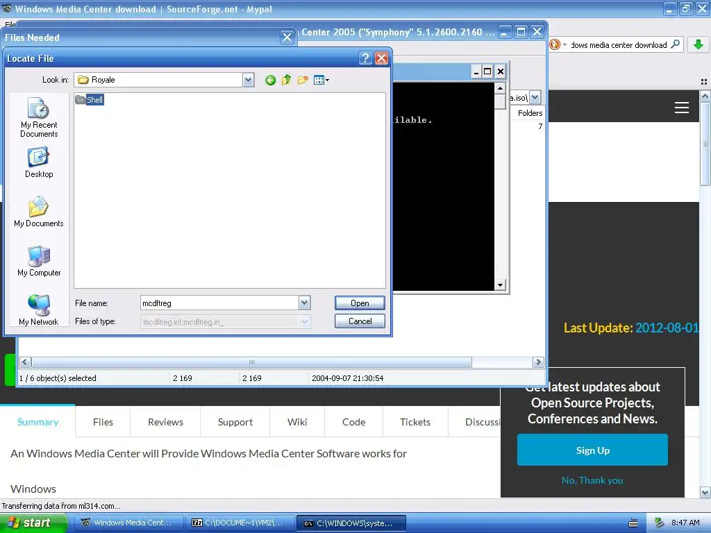Create a new folder in Locate File dialog

pos(303,81)
